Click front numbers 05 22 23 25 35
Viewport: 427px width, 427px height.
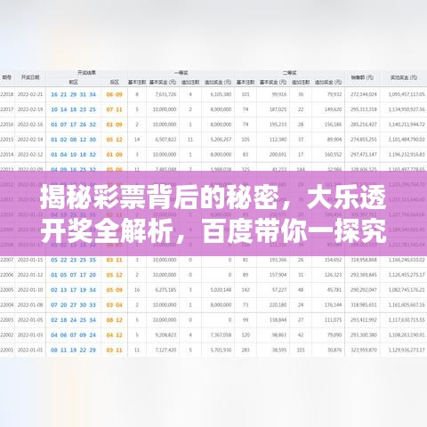pos(73,260)
